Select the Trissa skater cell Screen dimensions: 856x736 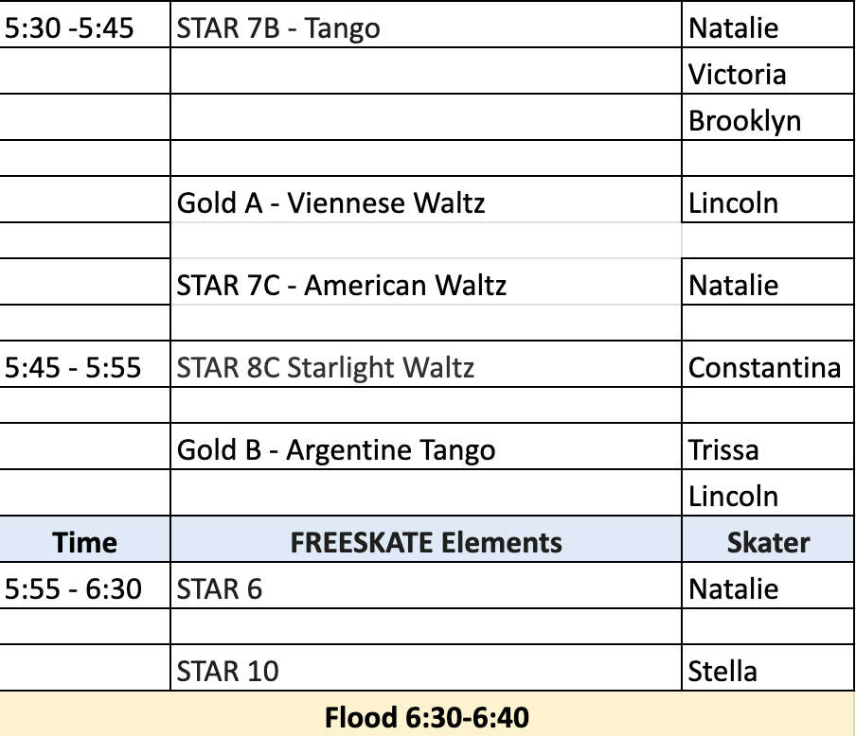coord(768,447)
